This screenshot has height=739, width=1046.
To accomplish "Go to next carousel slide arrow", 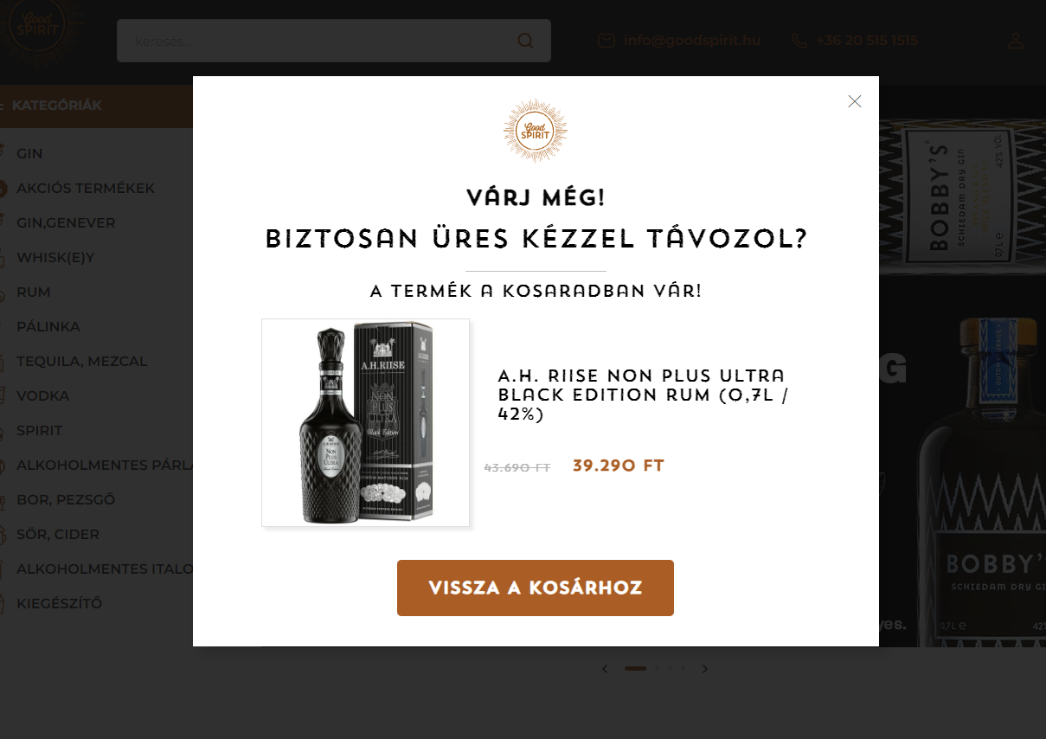I will coord(704,669).
